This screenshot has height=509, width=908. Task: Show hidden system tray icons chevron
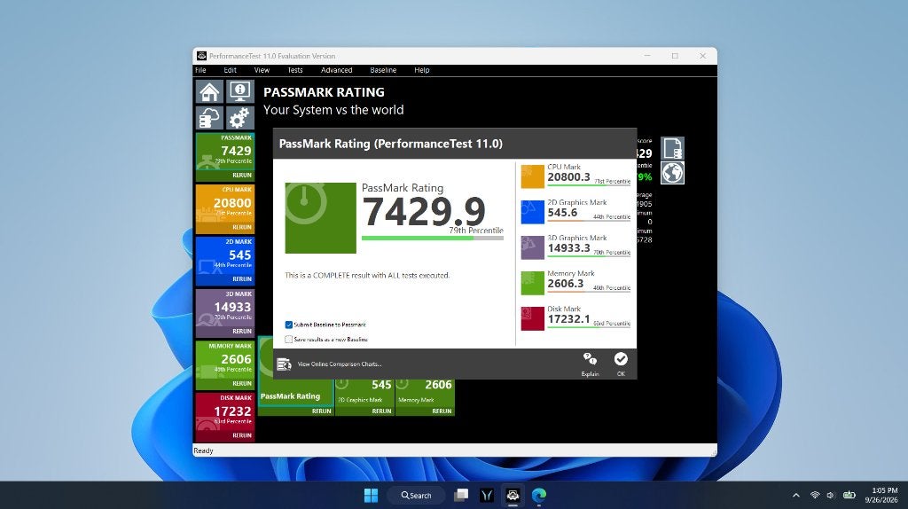tap(796, 495)
